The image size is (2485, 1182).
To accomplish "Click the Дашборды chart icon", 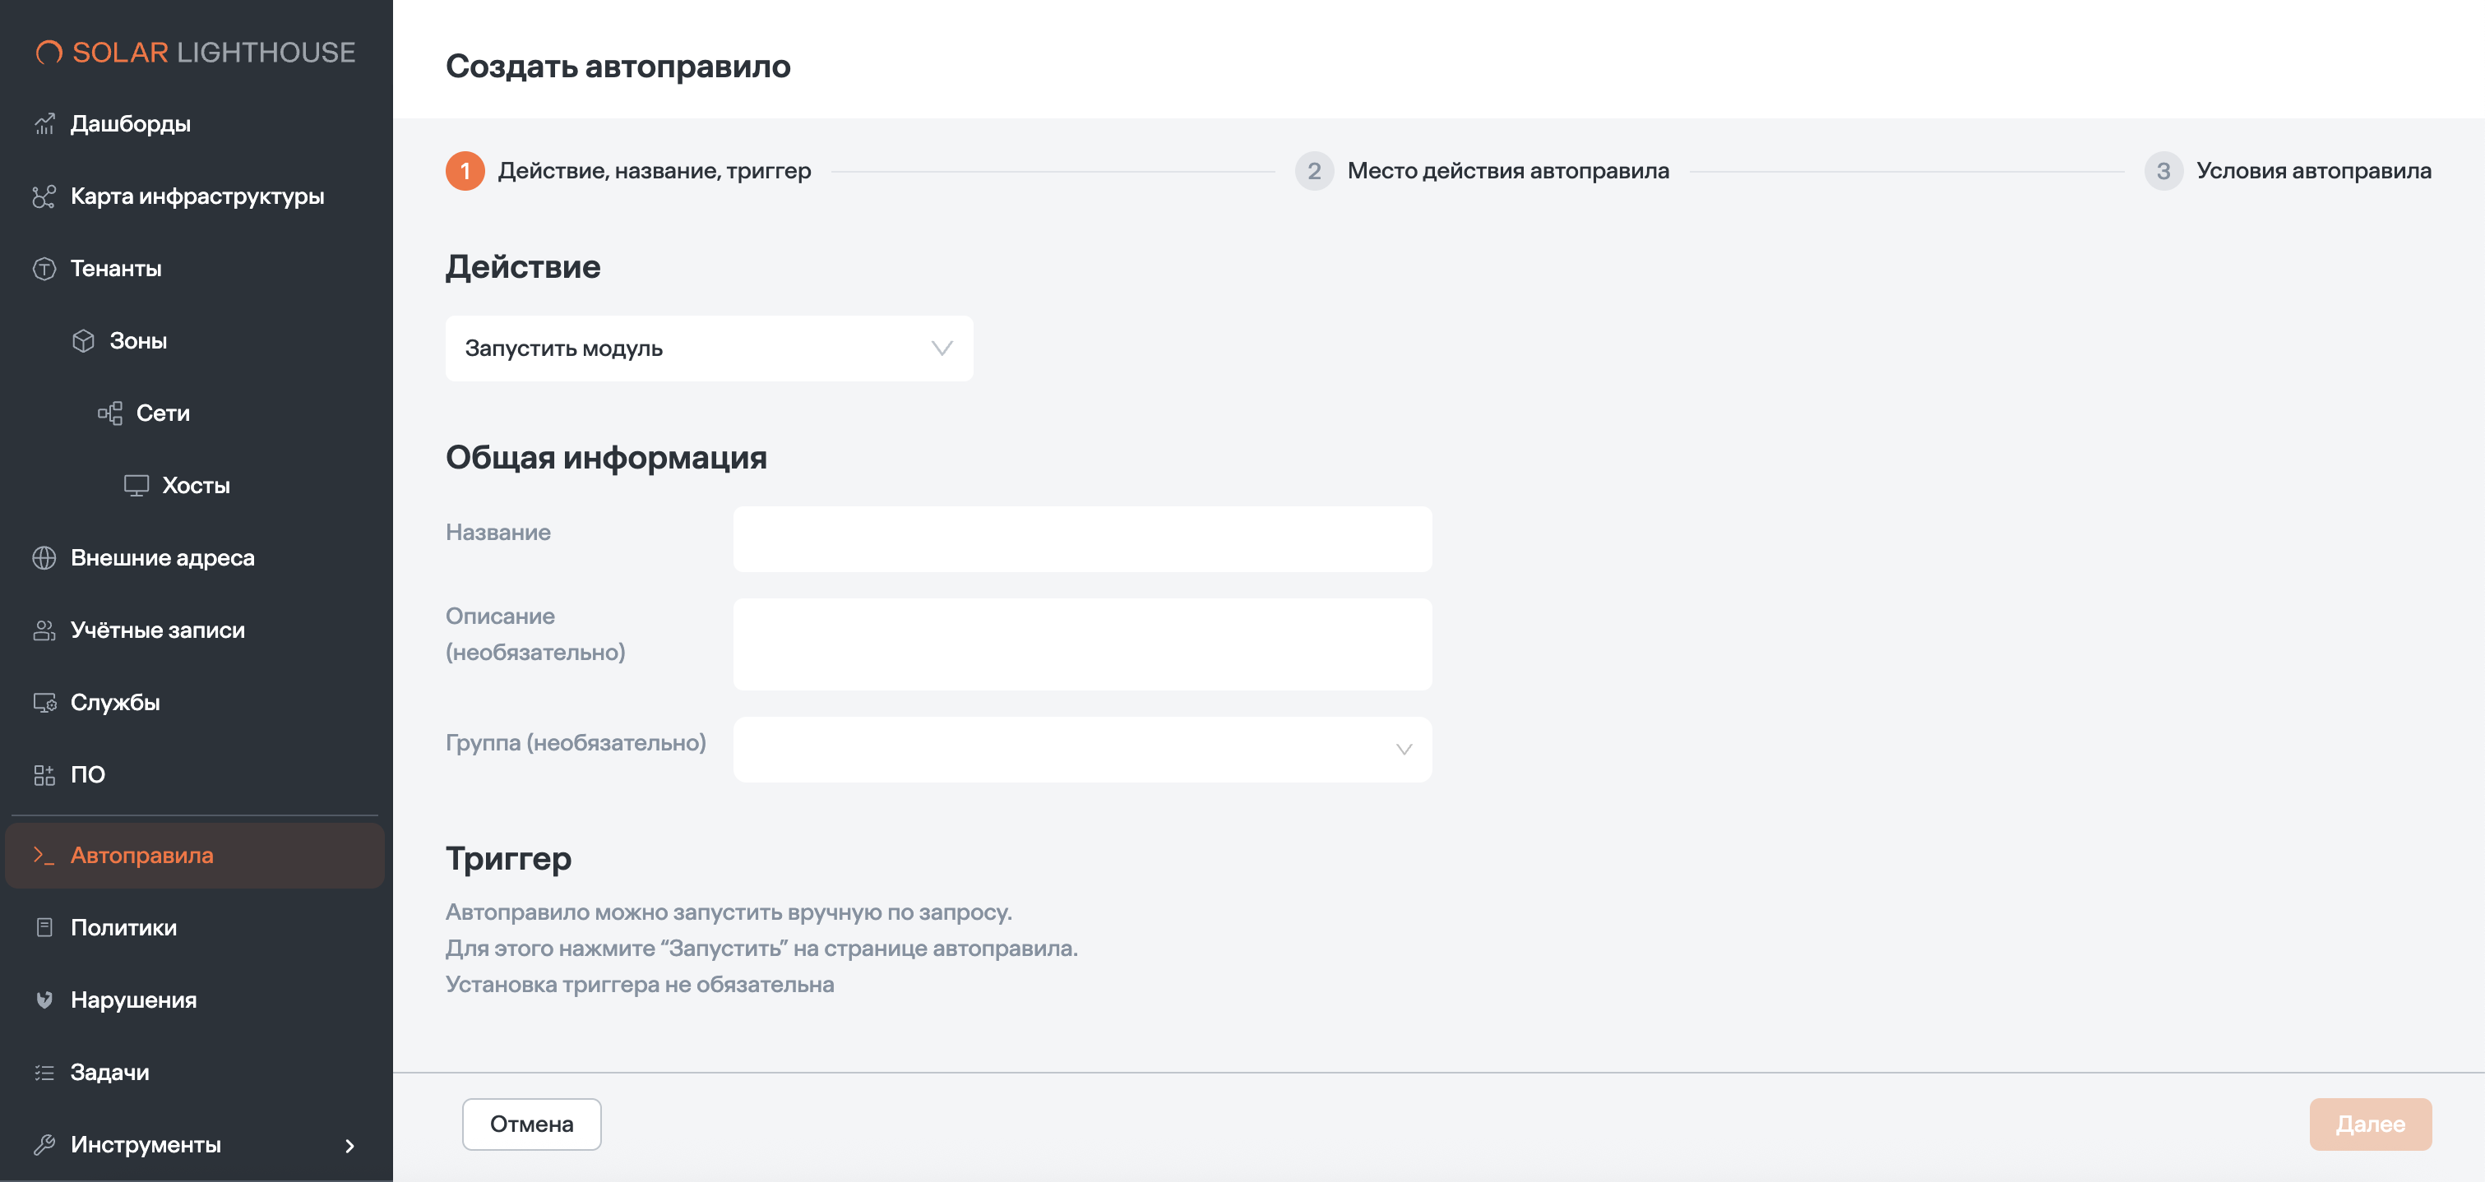I will (x=44, y=124).
